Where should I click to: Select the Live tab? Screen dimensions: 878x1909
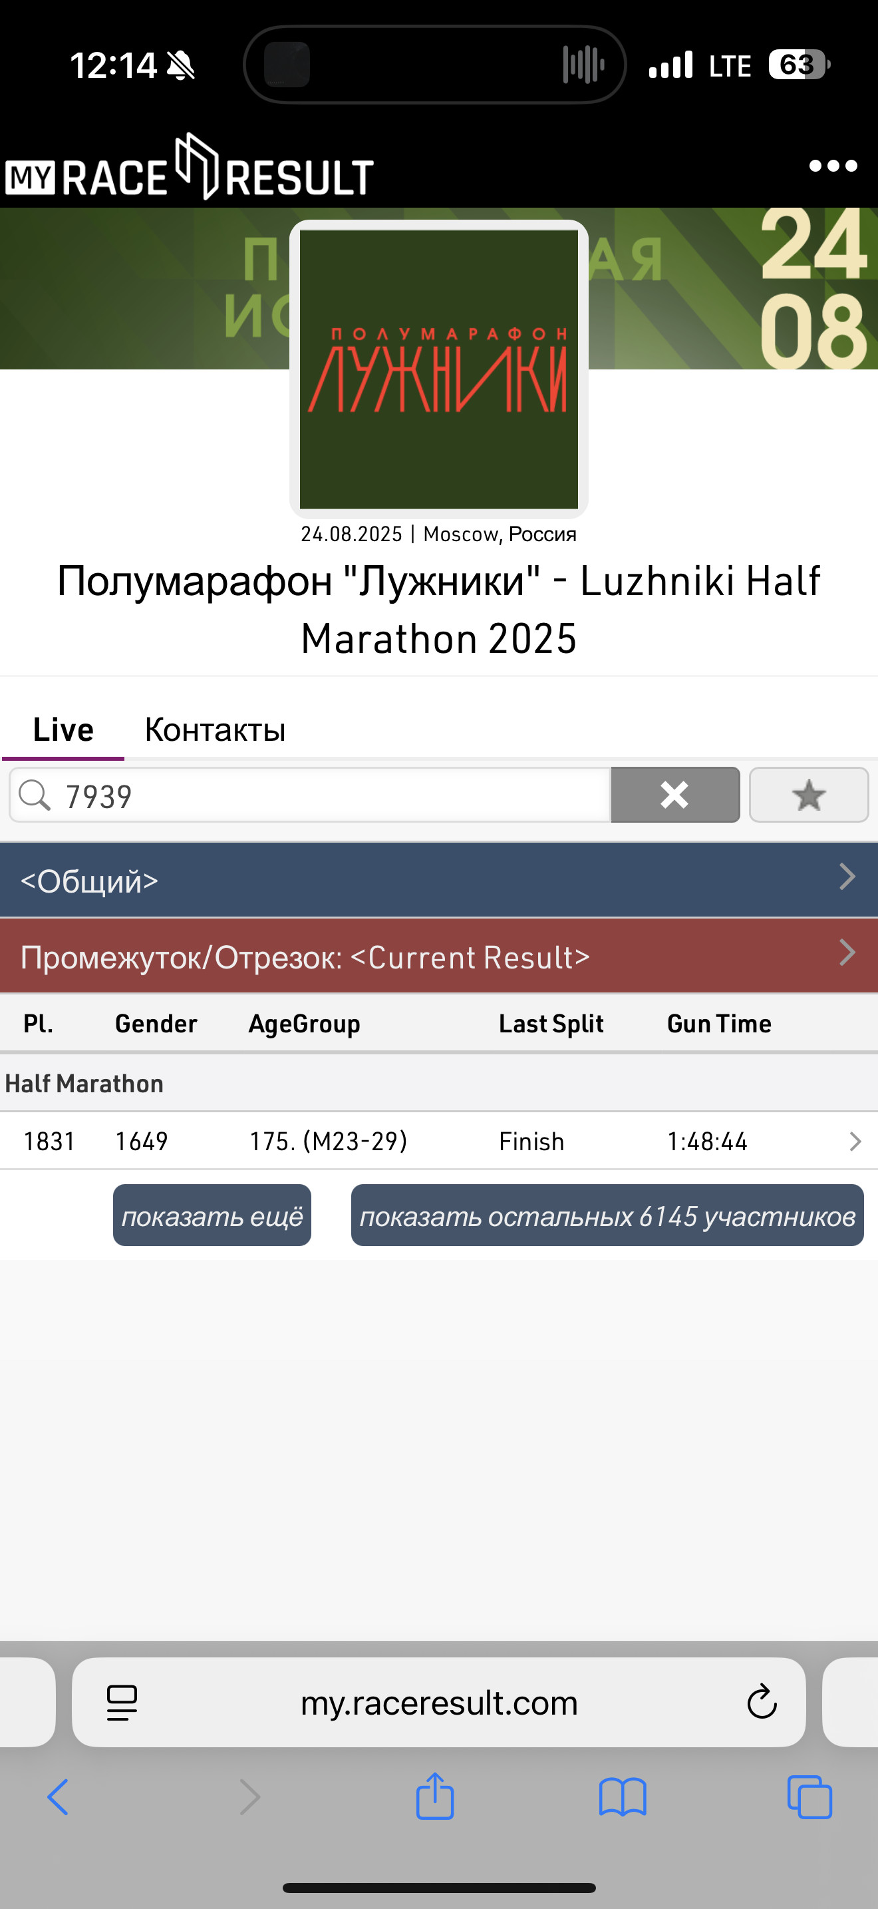[63, 730]
